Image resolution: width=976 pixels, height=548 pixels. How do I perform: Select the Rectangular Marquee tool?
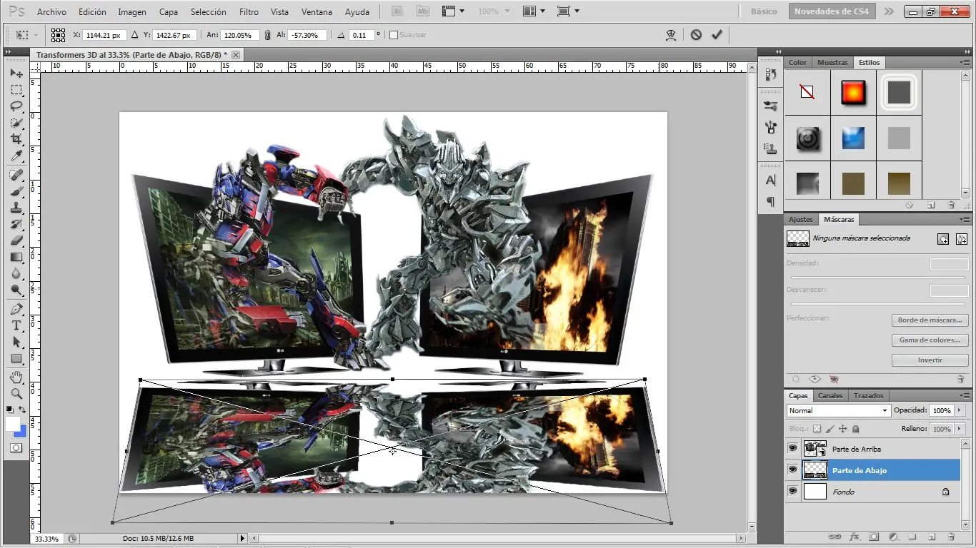click(16, 90)
